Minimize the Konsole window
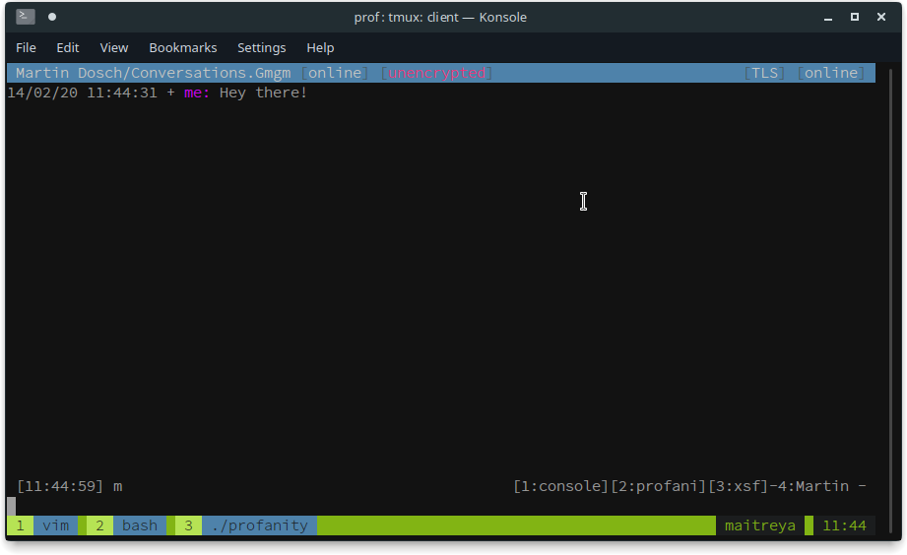 click(x=827, y=17)
